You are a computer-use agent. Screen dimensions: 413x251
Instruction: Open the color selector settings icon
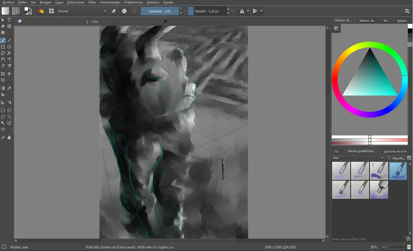tap(336, 28)
